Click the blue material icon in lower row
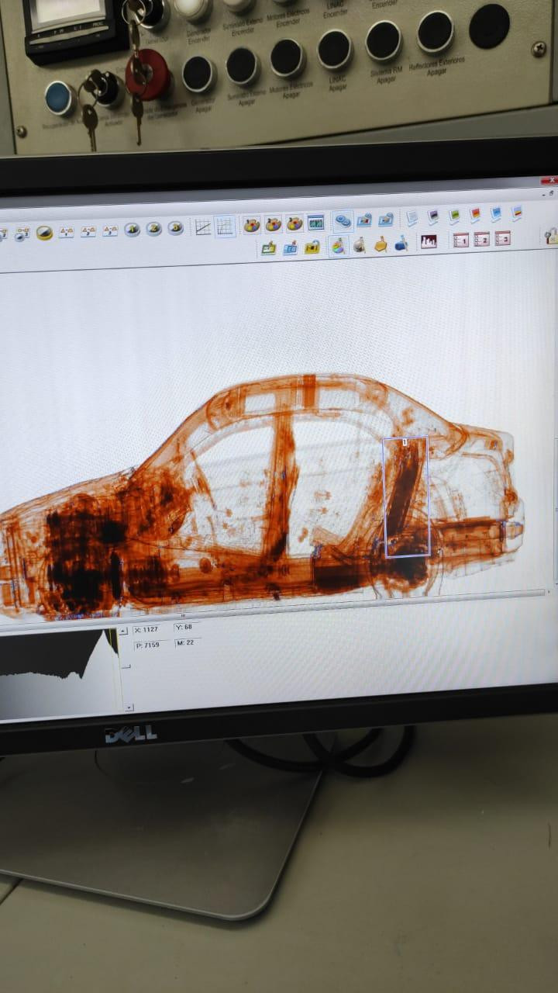Screen dimensions: 558x993 click(401, 243)
